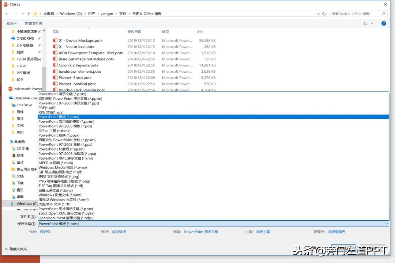Choose OpenDocument 演示文稿 (*.odp)

pyautogui.click(x=213, y=218)
